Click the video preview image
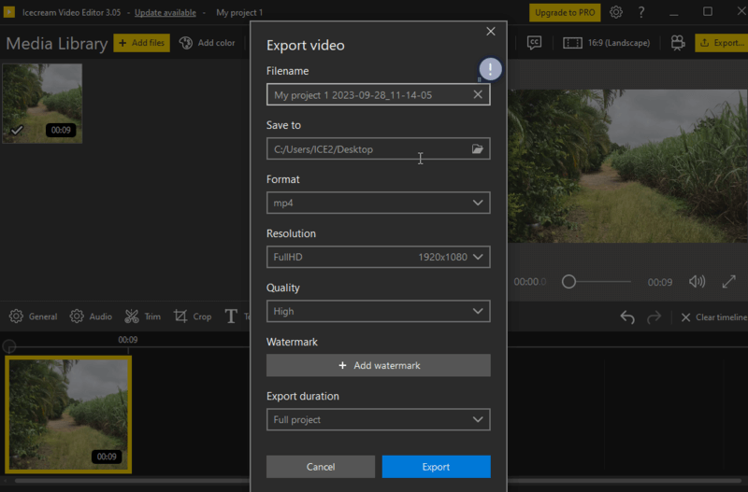 627,166
